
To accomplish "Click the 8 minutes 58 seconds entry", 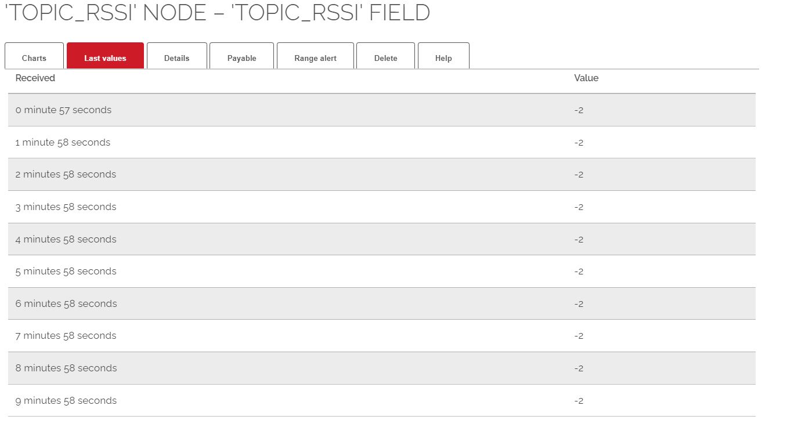I will pyautogui.click(x=66, y=368).
